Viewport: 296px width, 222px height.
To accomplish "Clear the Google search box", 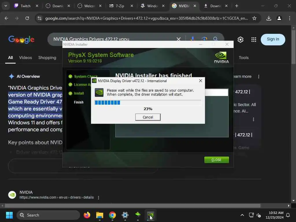I will point(178,39).
